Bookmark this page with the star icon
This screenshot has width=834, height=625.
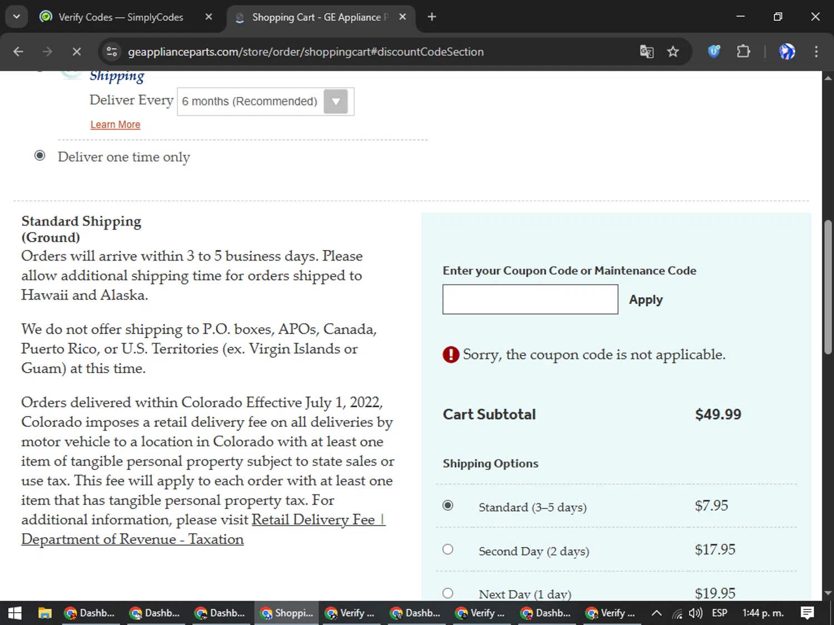(x=673, y=52)
